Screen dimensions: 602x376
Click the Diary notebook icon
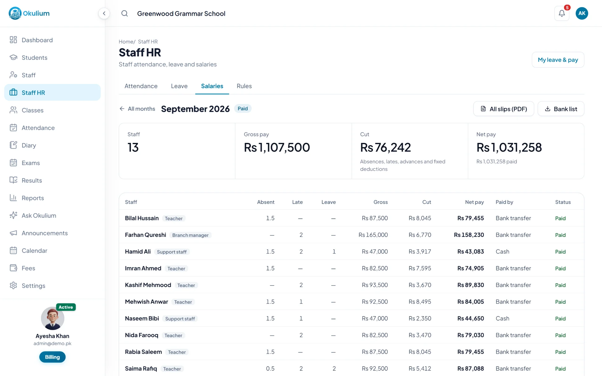[x=13, y=145]
